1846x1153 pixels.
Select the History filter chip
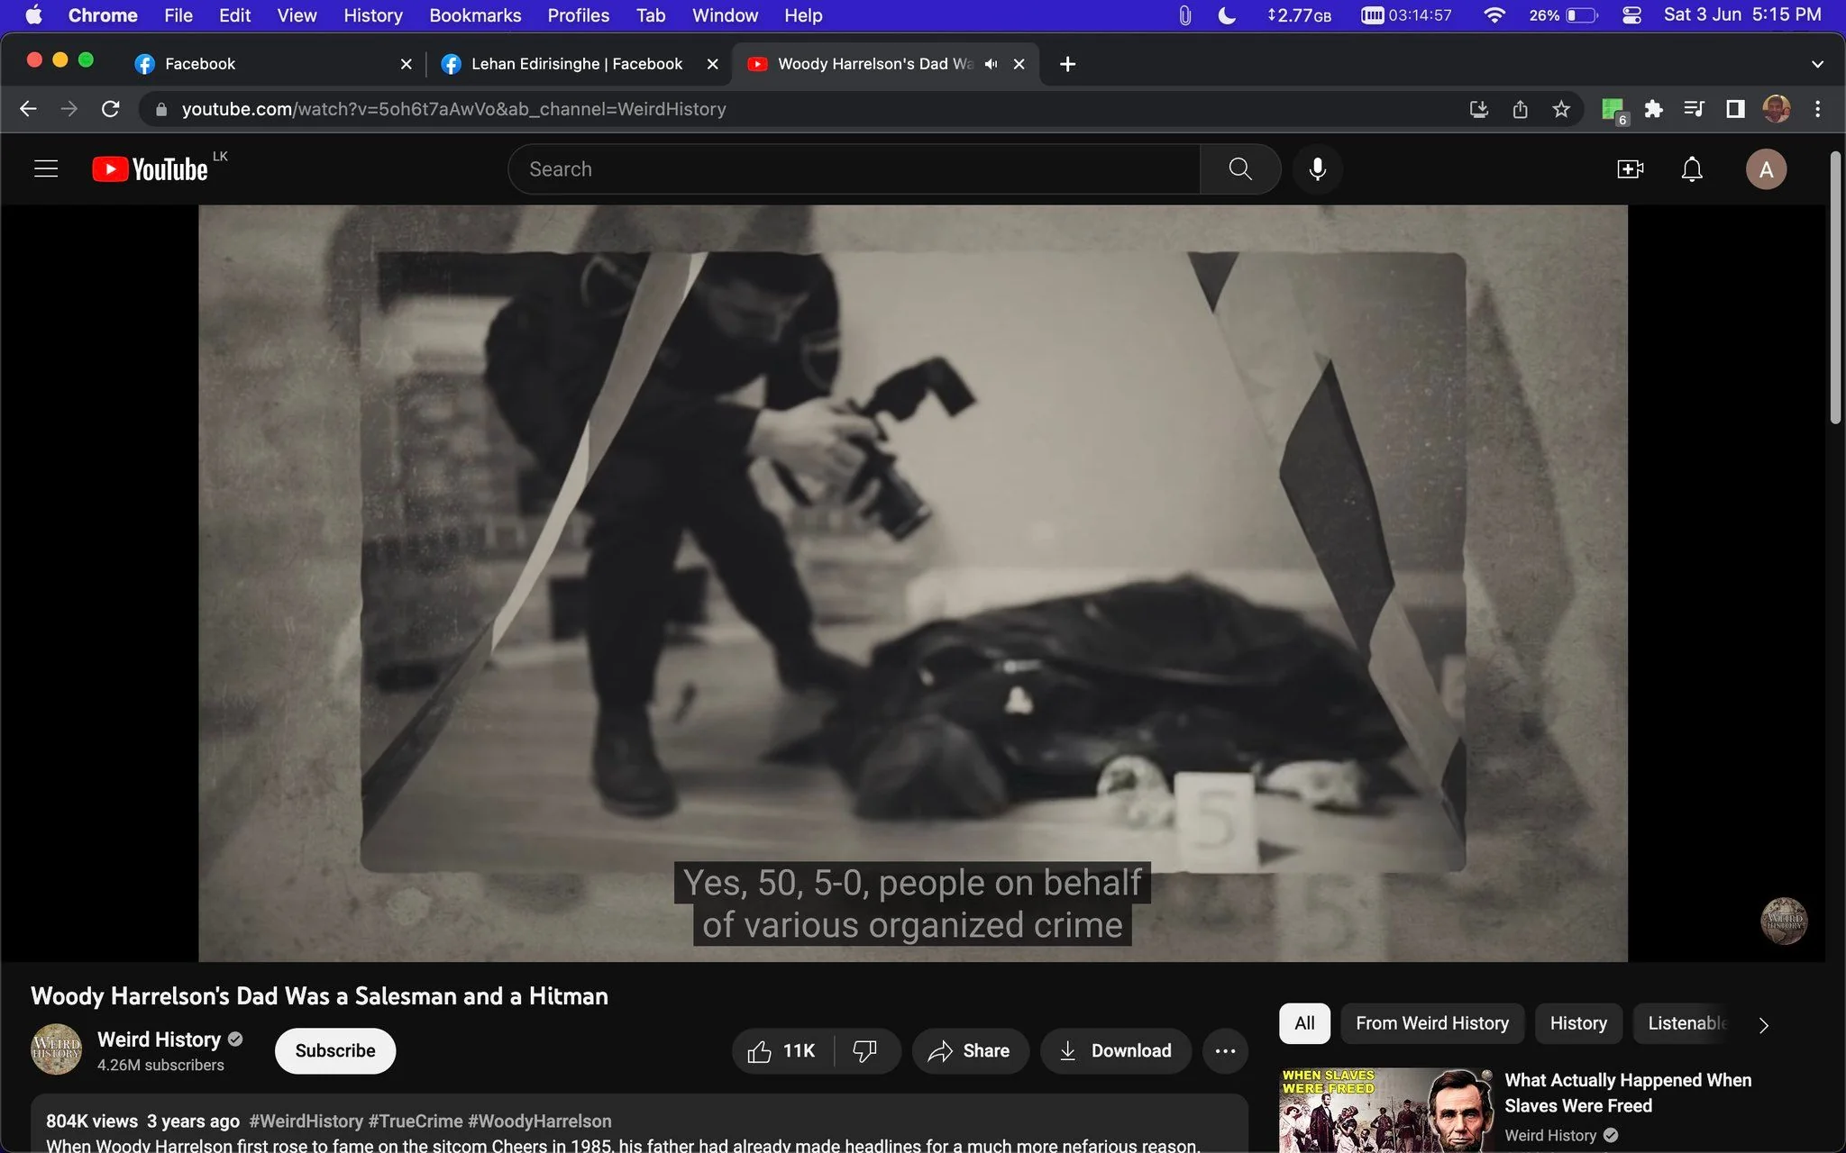pyautogui.click(x=1578, y=1023)
